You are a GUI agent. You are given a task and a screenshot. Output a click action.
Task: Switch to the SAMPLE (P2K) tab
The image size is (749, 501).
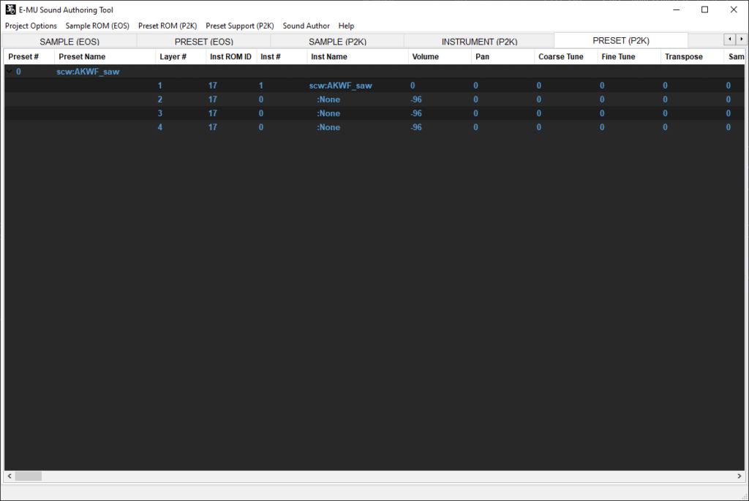pos(338,42)
